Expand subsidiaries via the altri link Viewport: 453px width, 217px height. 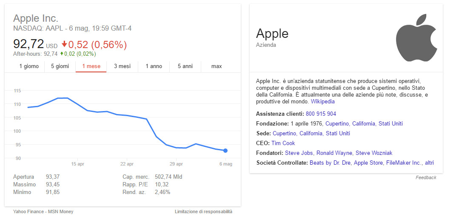point(429,163)
